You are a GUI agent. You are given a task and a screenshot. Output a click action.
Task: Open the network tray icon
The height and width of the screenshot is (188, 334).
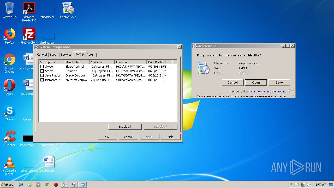pos(303,185)
